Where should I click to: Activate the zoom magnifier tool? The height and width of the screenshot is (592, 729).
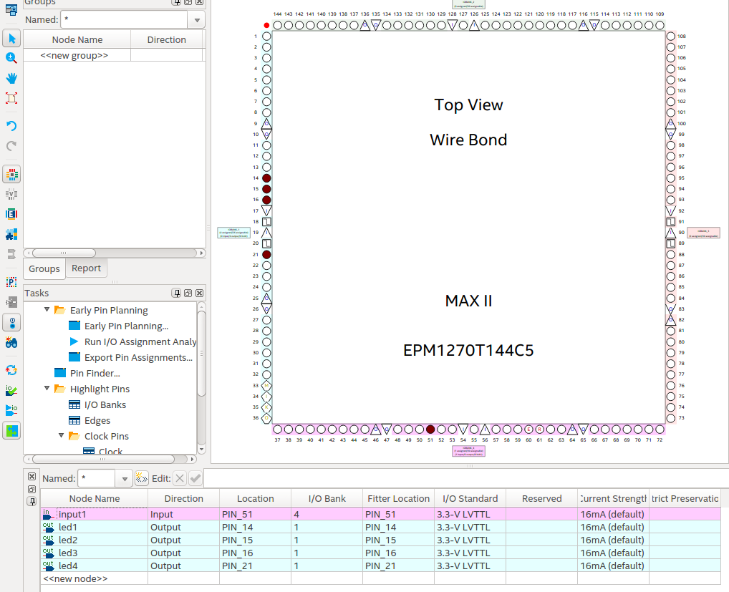point(11,57)
